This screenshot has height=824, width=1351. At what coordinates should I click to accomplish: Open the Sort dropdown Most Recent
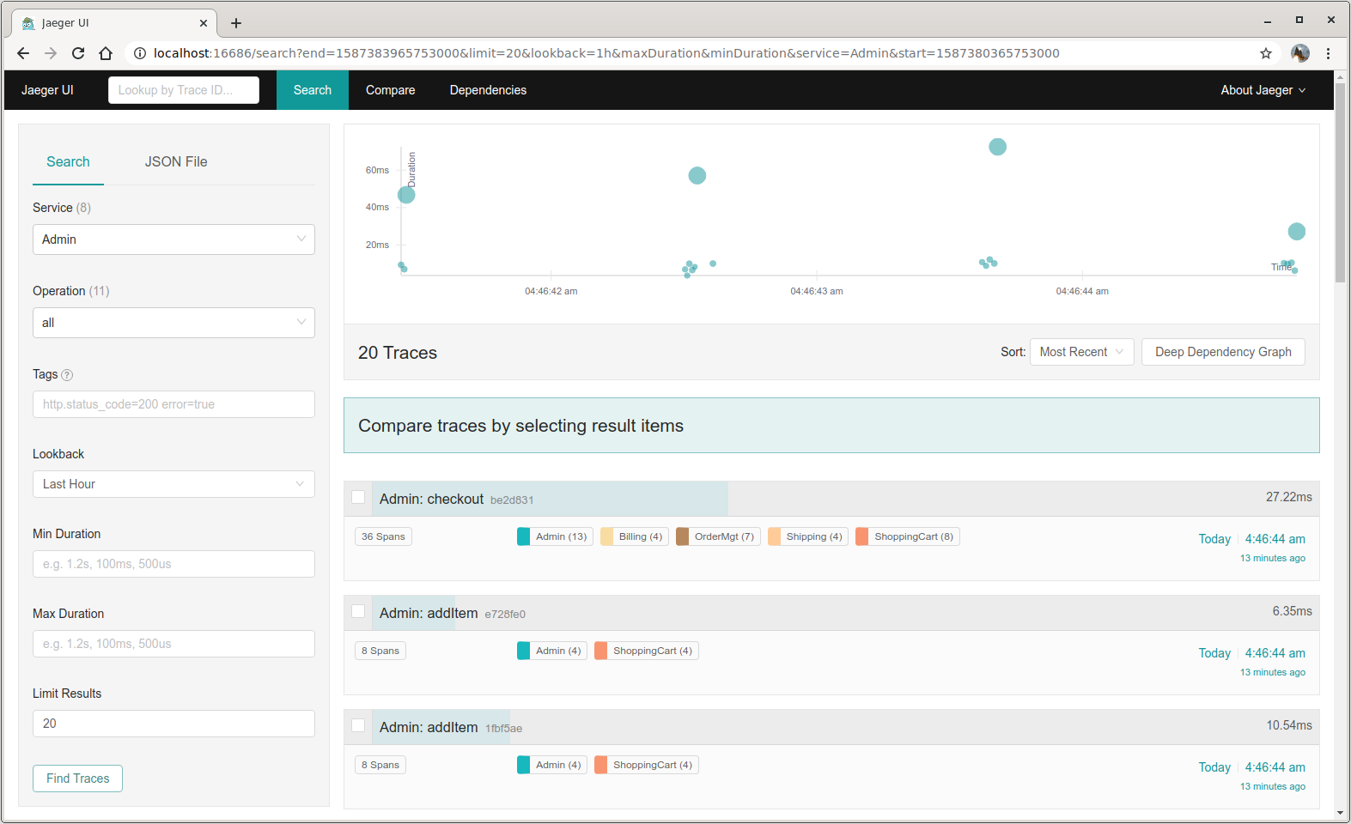[x=1081, y=352]
